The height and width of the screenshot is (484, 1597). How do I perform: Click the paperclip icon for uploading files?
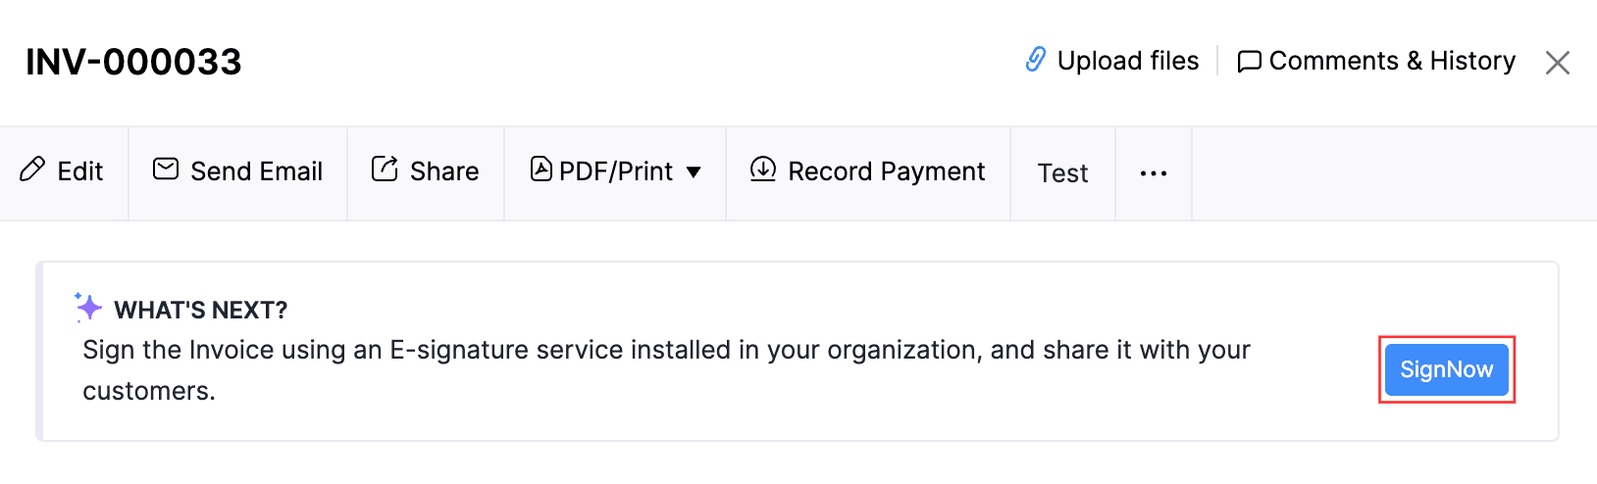(1035, 60)
